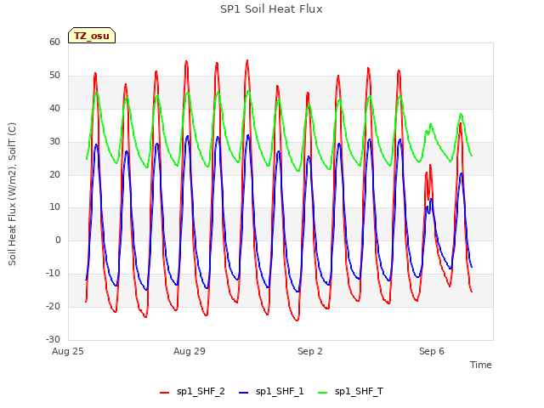Click the TZ_osu annotation label

(x=92, y=36)
